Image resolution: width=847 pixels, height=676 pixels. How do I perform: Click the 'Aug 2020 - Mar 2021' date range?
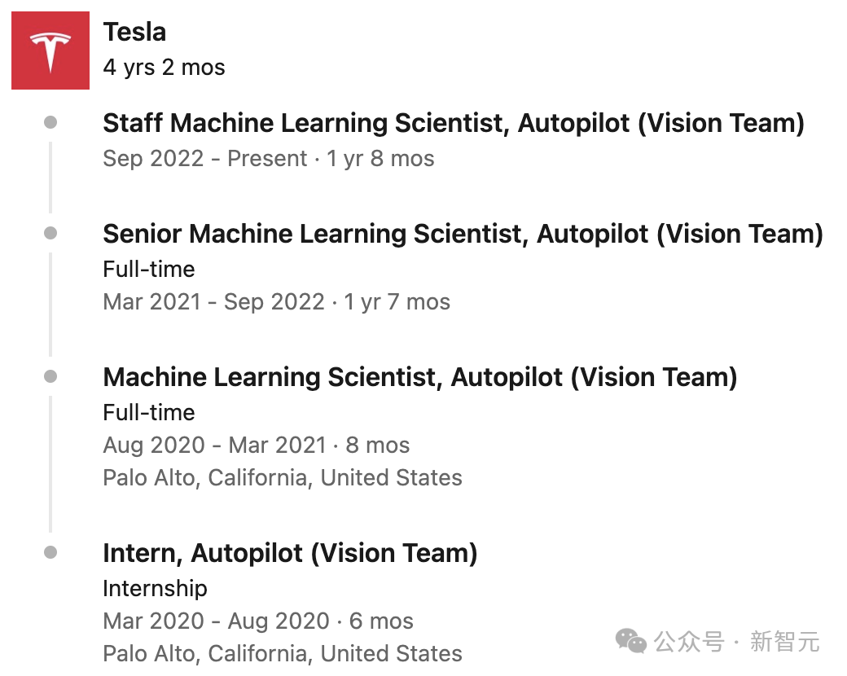tap(215, 446)
